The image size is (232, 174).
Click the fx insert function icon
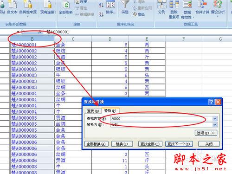click(x=40, y=32)
